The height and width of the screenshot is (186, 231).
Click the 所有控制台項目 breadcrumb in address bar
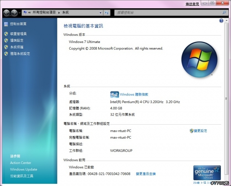point(44,12)
